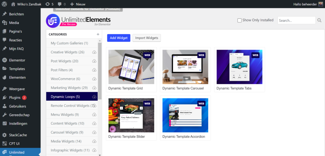
Task: Click the Import Widgets button
Action: 147,38
